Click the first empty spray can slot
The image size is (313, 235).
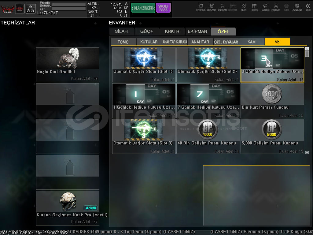pyautogui.click(x=68, y=100)
